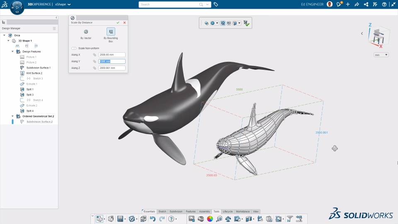This screenshot has width=398, height=224.
Task: Open the Design Manager options menu
Action: click(x=54, y=29)
